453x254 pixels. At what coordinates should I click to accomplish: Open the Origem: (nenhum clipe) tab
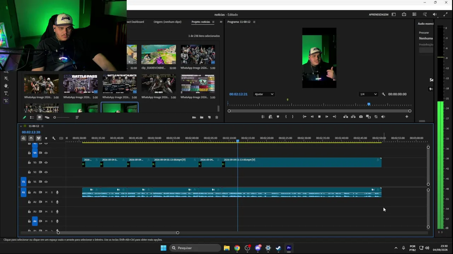(x=167, y=22)
